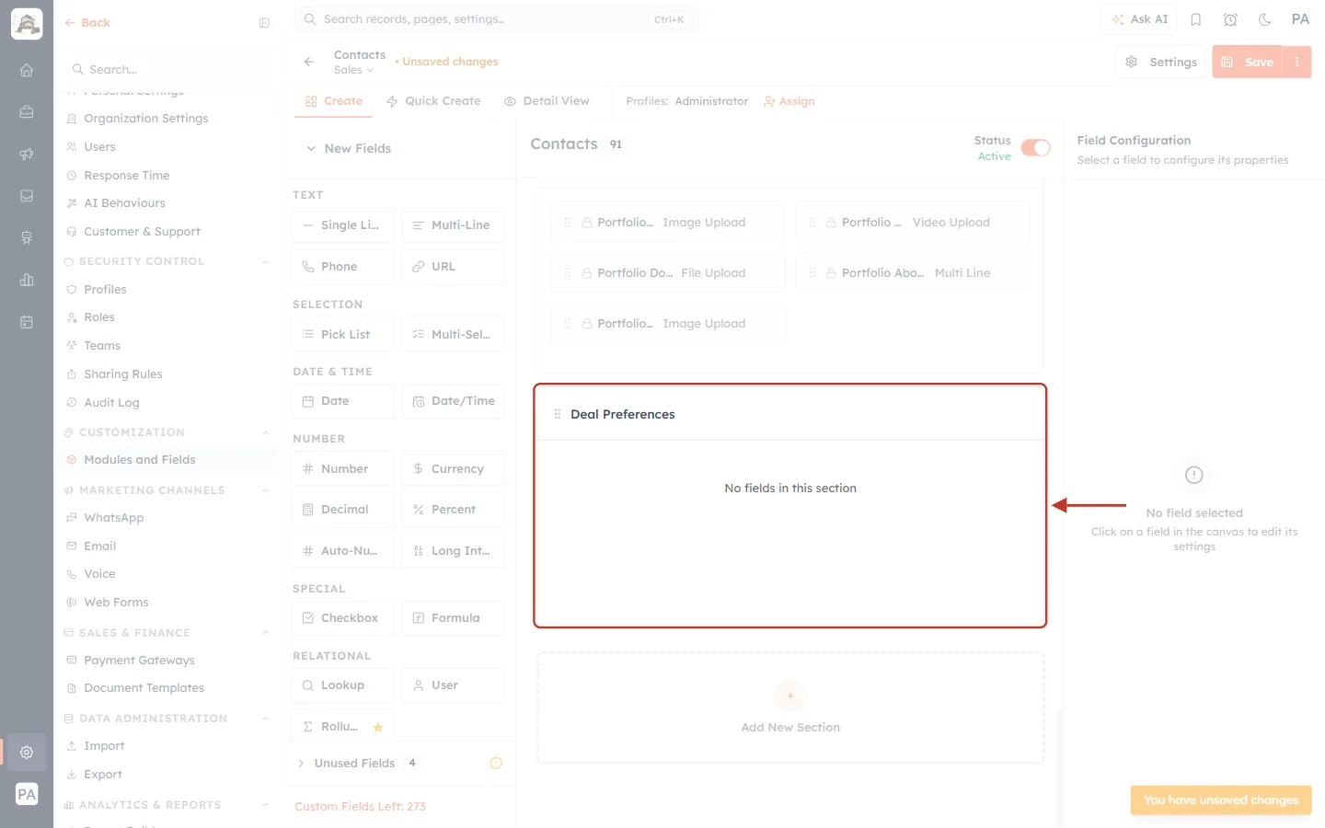Screen dimensions: 1325x828
Task: Switch to the Detail View tab
Action: (x=547, y=101)
